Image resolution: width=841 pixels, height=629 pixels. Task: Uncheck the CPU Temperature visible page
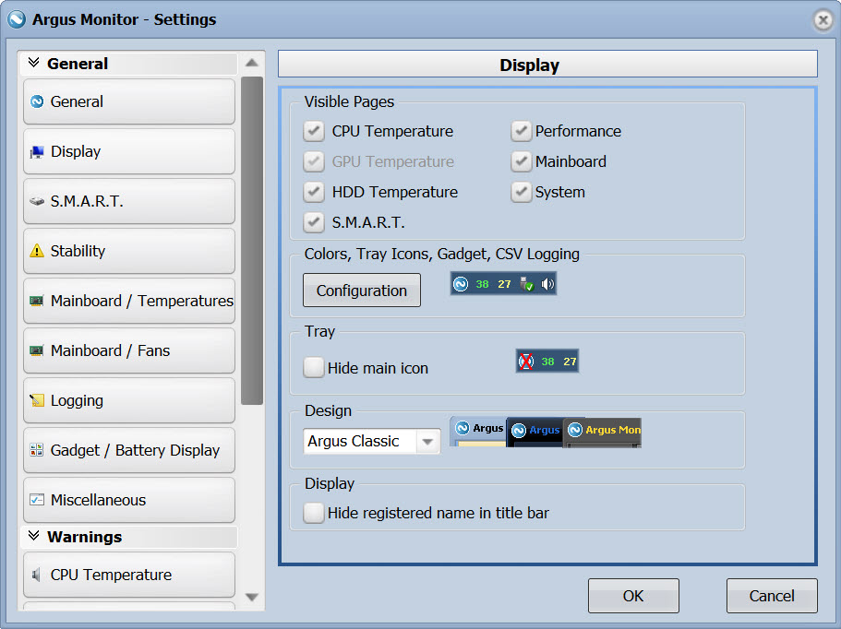tap(314, 131)
